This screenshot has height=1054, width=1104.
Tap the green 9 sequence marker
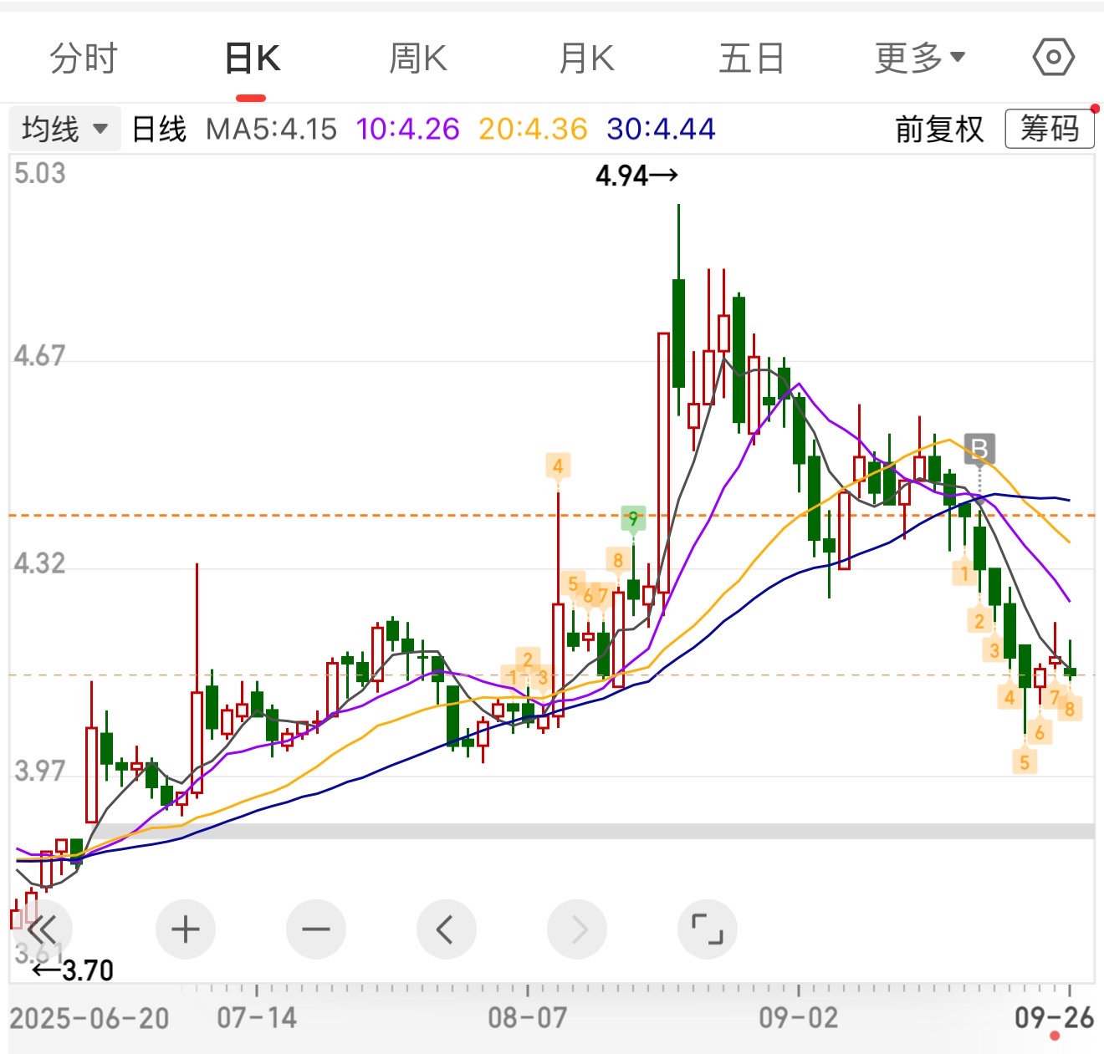(633, 519)
